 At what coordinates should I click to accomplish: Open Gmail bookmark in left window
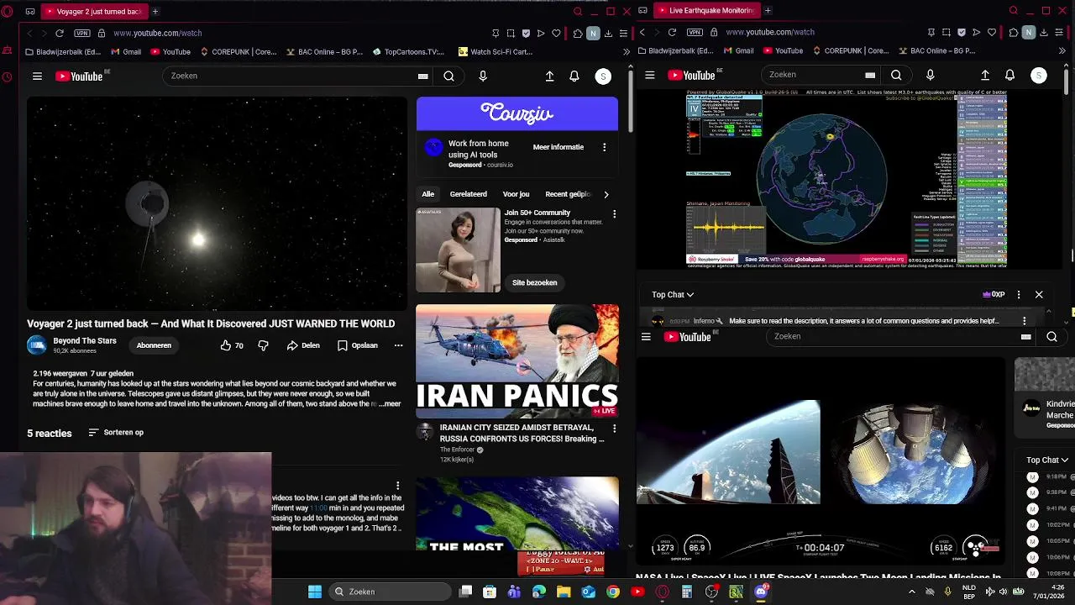tap(126, 51)
